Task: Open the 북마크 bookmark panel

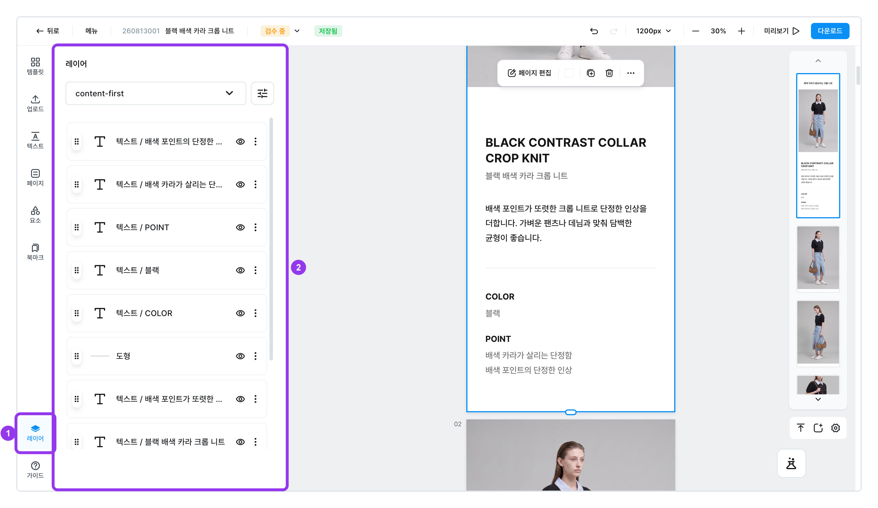Action: (x=35, y=252)
